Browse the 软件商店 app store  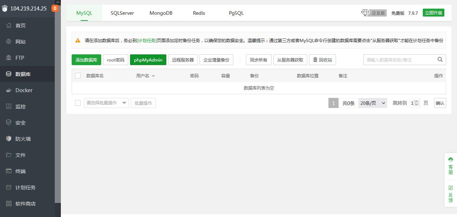click(25, 203)
